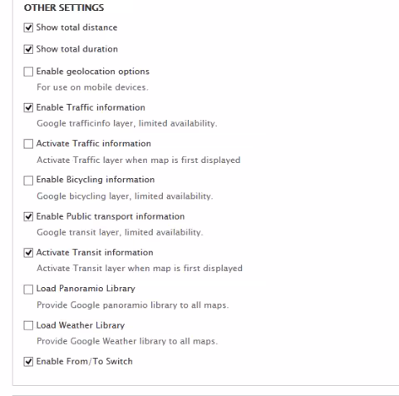Viewport: 399px width, 396px height.
Task: Click the Load Panoramio Library label
Action: (x=86, y=289)
